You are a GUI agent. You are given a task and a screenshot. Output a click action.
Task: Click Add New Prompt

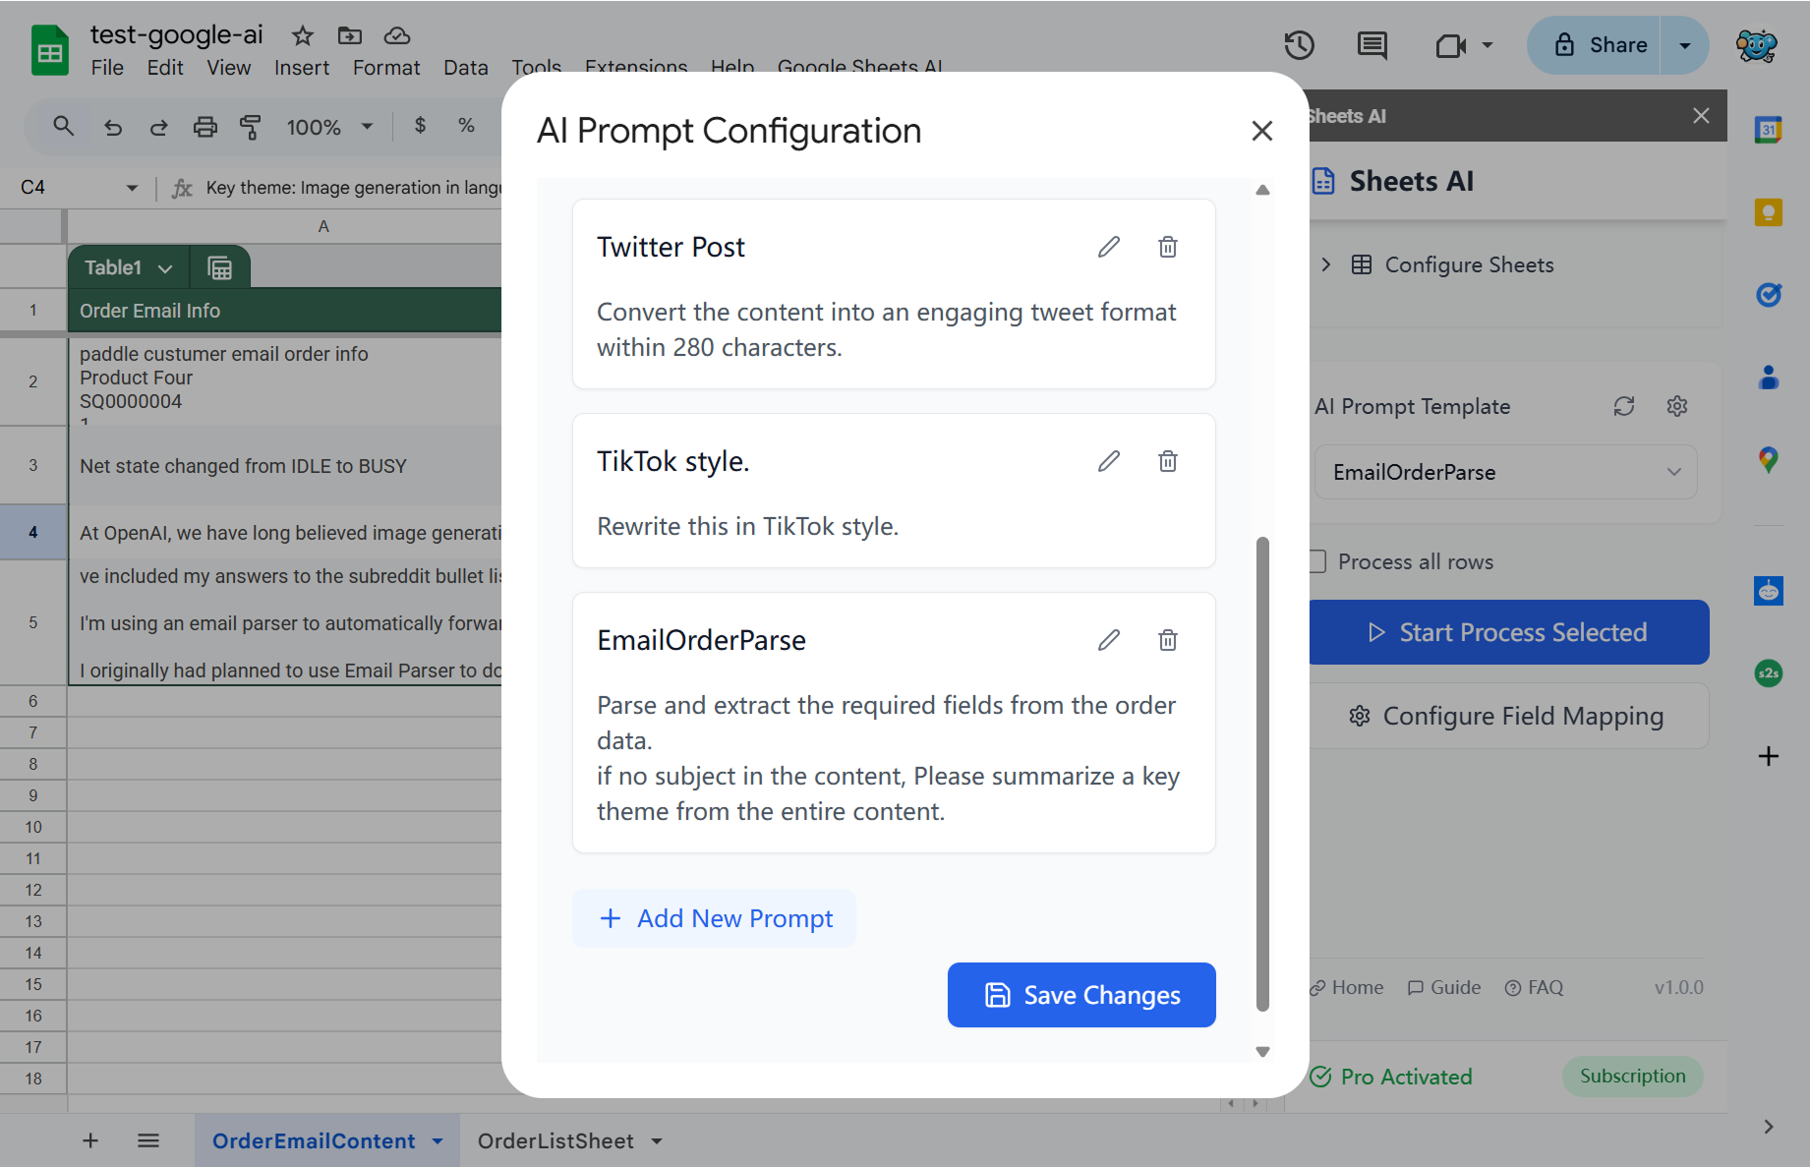tap(715, 918)
